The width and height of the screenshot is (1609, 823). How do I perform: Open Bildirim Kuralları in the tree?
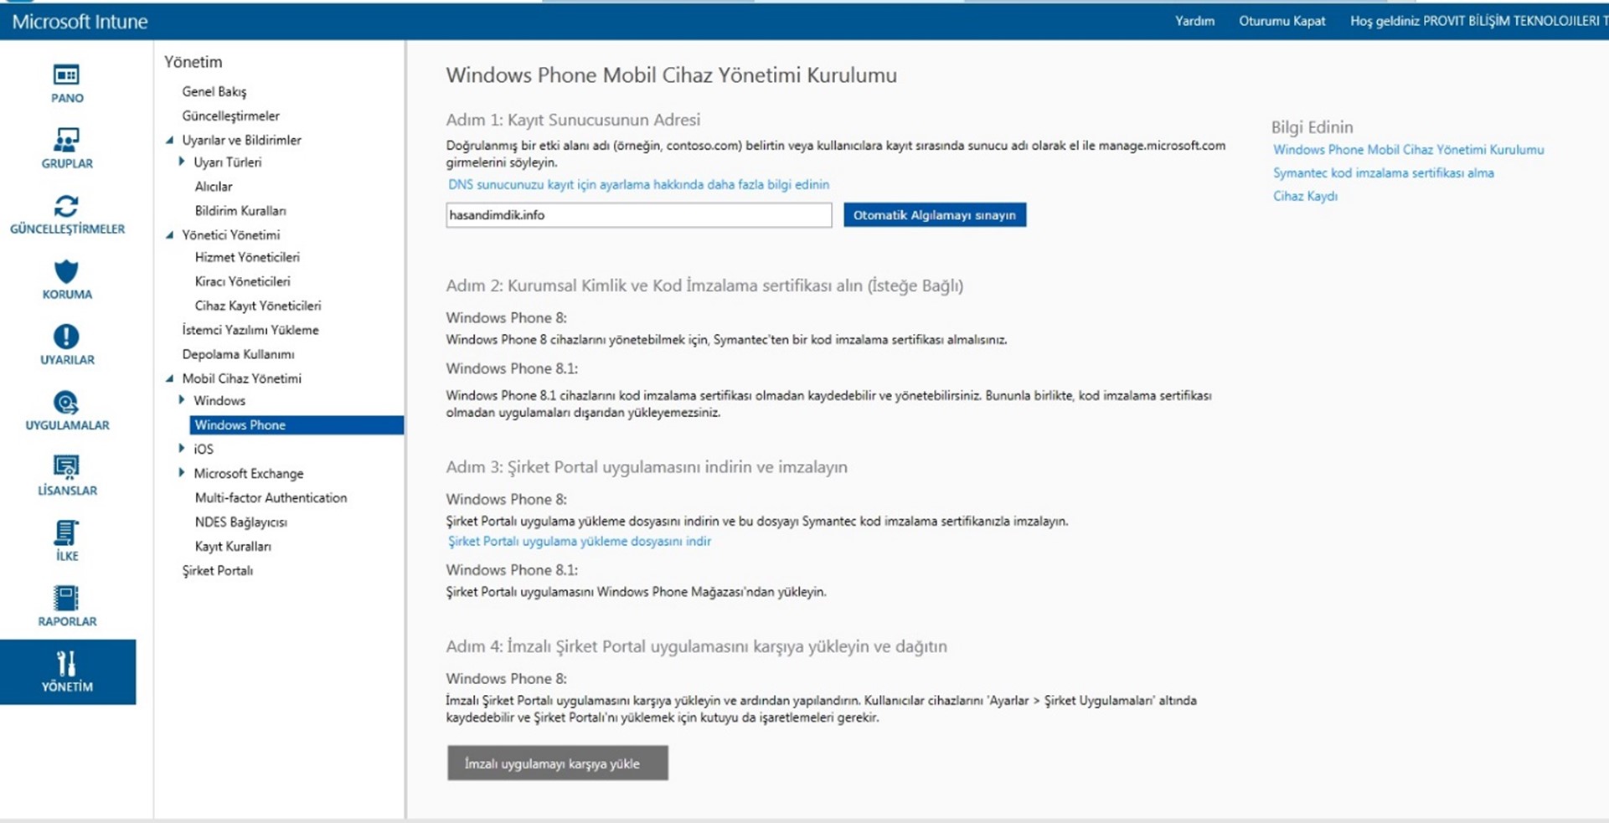tap(240, 211)
